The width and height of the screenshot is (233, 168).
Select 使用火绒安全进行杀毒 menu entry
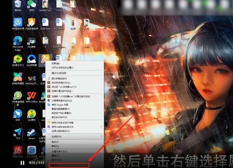point(75,123)
